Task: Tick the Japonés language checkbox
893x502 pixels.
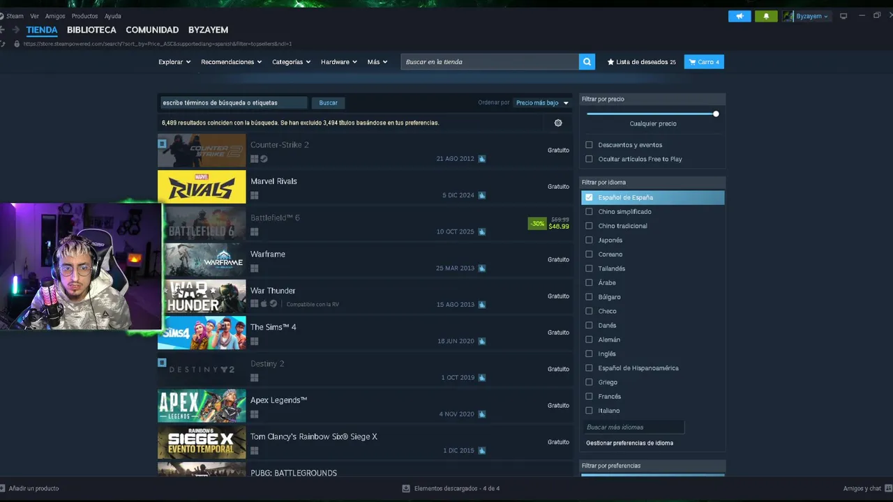Action: click(590, 240)
